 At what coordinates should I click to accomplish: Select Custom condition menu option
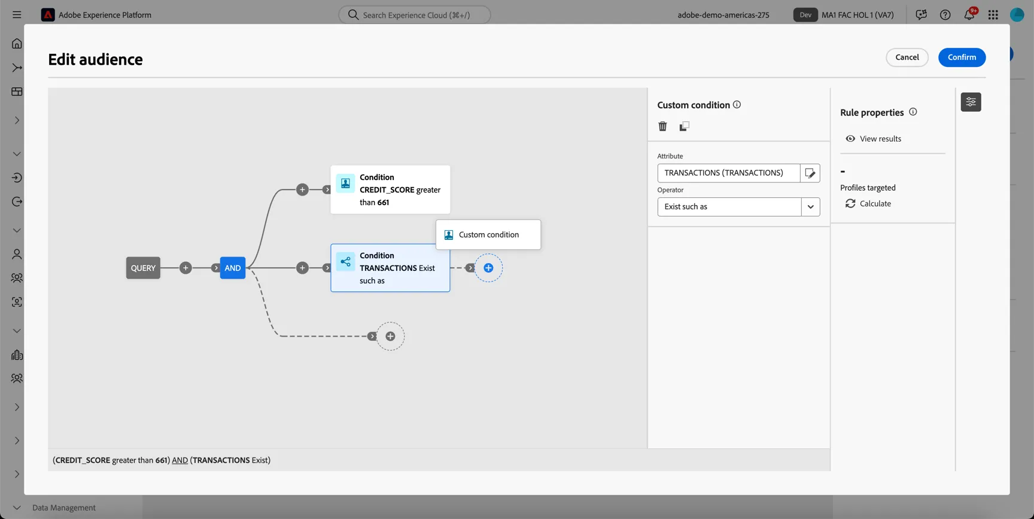(488, 235)
